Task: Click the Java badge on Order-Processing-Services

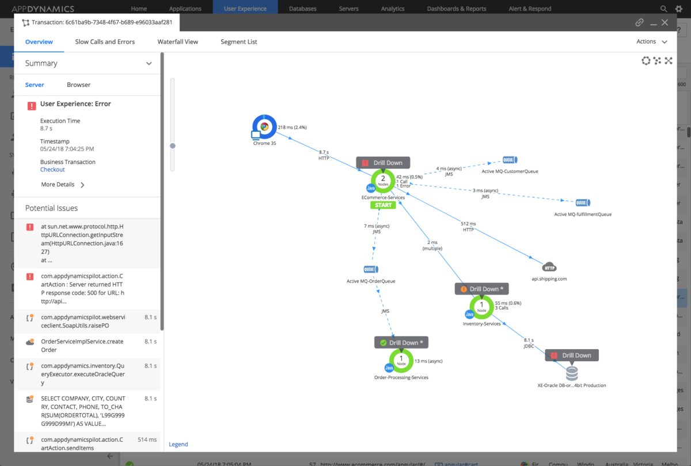Action: [389, 368]
